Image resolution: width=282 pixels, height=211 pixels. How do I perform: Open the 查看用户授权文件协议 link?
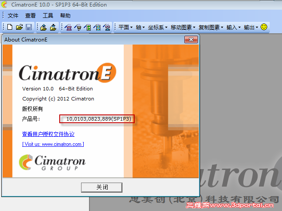pyautogui.click(x=48, y=134)
